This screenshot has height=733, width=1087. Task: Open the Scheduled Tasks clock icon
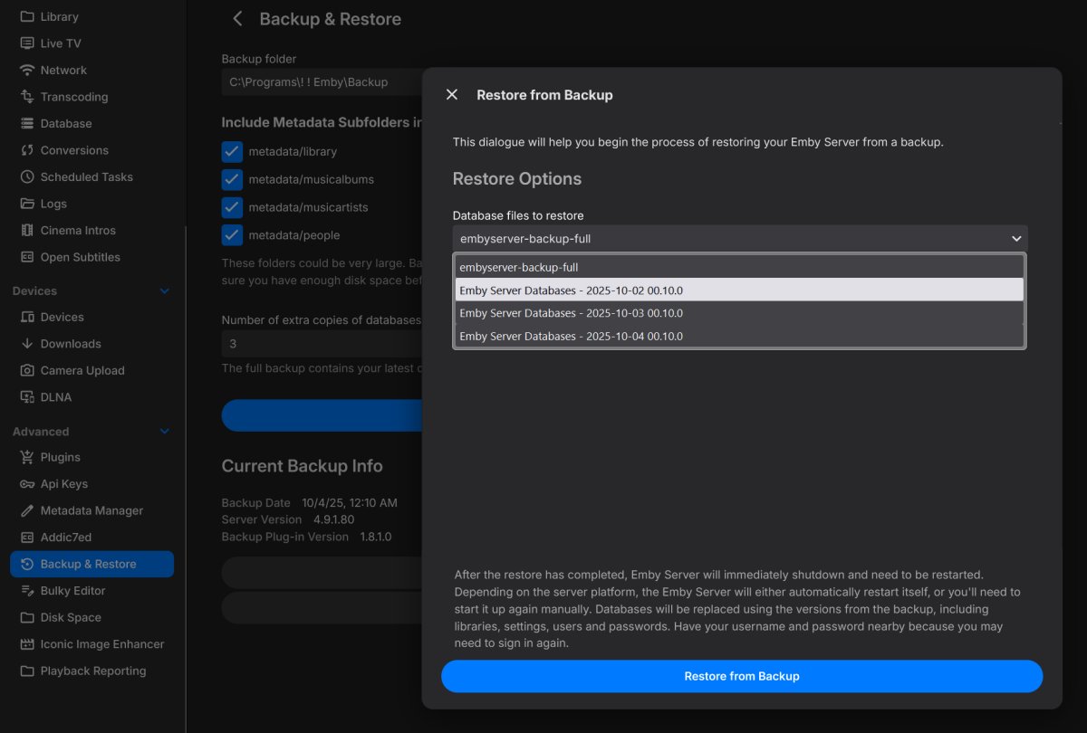(26, 177)
